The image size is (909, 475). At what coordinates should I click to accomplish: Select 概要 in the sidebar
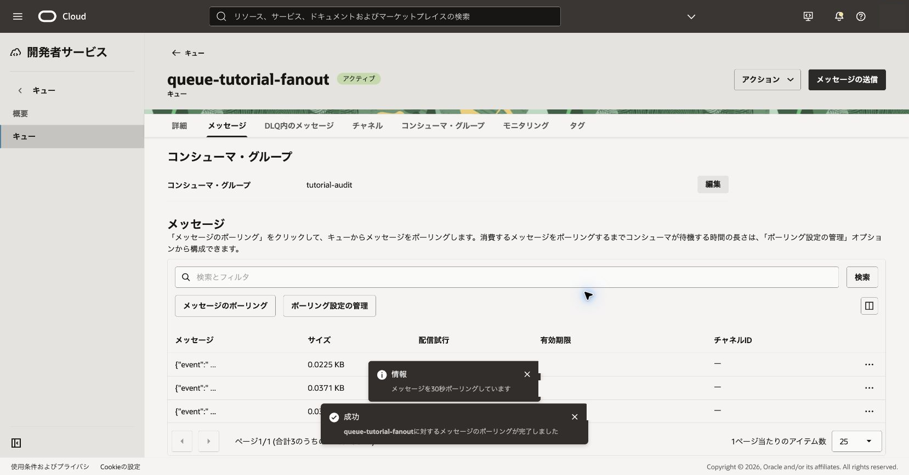tap(20, 113)
